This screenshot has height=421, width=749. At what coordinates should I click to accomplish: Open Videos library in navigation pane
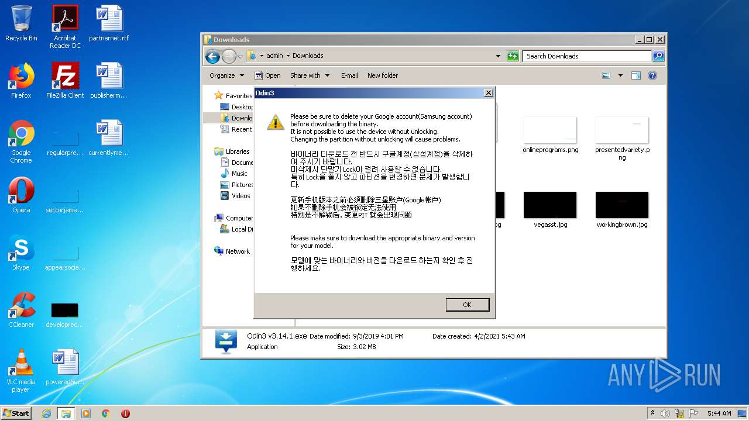(235, 196)
